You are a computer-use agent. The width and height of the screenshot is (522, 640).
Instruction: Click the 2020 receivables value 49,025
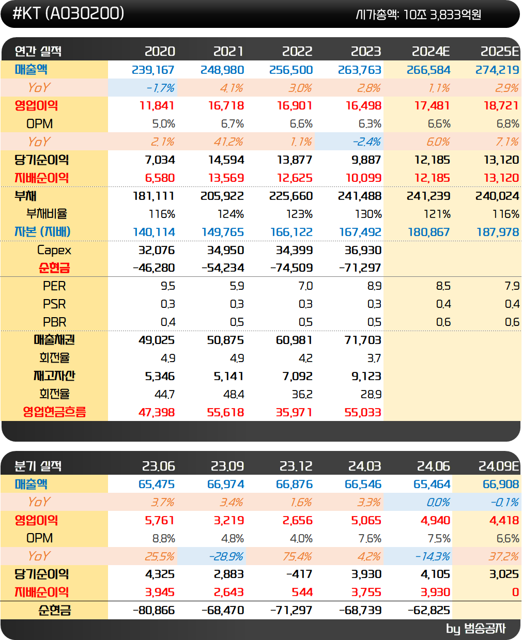pyautogui.click(x=157, y=340)
